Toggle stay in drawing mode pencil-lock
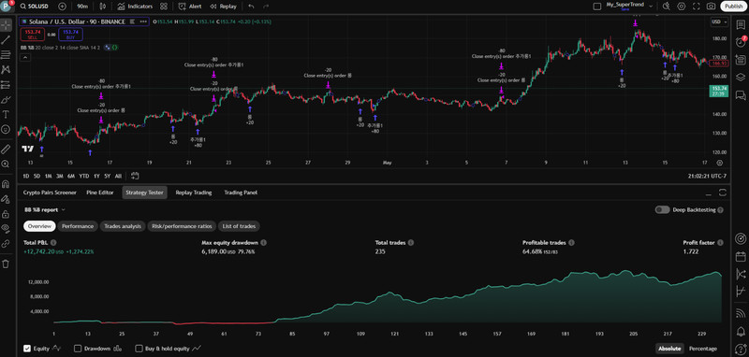Image resolution: width=749 pixels, height=357 pixels. [x=6, y=199]
